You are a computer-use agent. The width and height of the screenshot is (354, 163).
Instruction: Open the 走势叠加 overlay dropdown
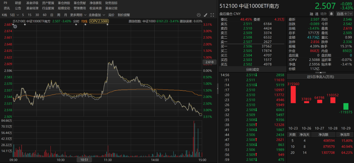(97, 15)
